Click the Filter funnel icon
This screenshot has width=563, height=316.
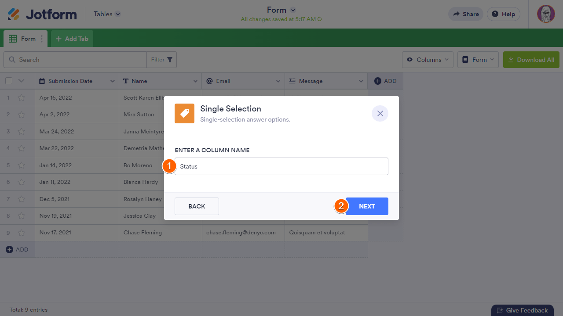click(169, 60)
